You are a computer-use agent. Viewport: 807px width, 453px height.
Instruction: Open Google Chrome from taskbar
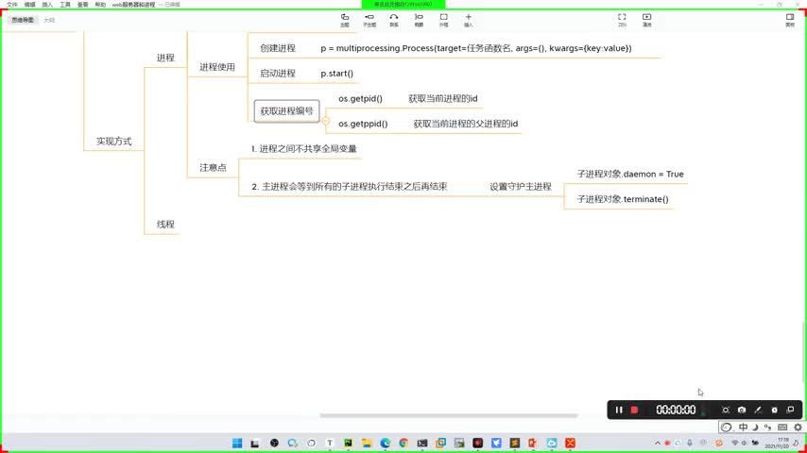click(403, 443)
